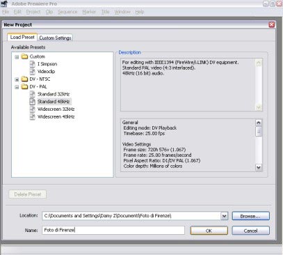Screen dimensions: 283x255
Task: Click the 'Color depth: Millions of colors' line
Action: [x=153, y=166]
